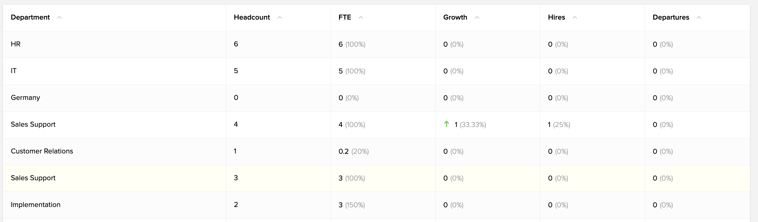The image size is (758, 222).
Task: Sort by Departures column arrow icon
Action: tap(699, 17)
